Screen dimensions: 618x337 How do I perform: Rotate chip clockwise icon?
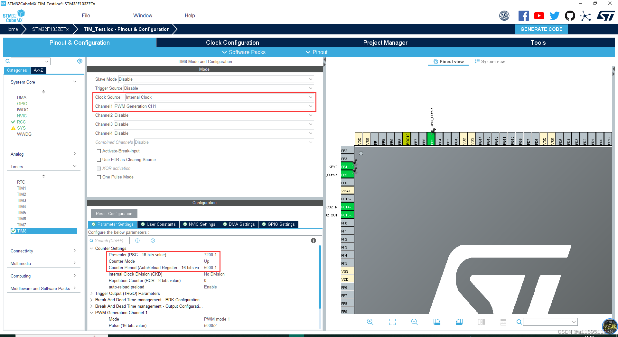point(437,322)
